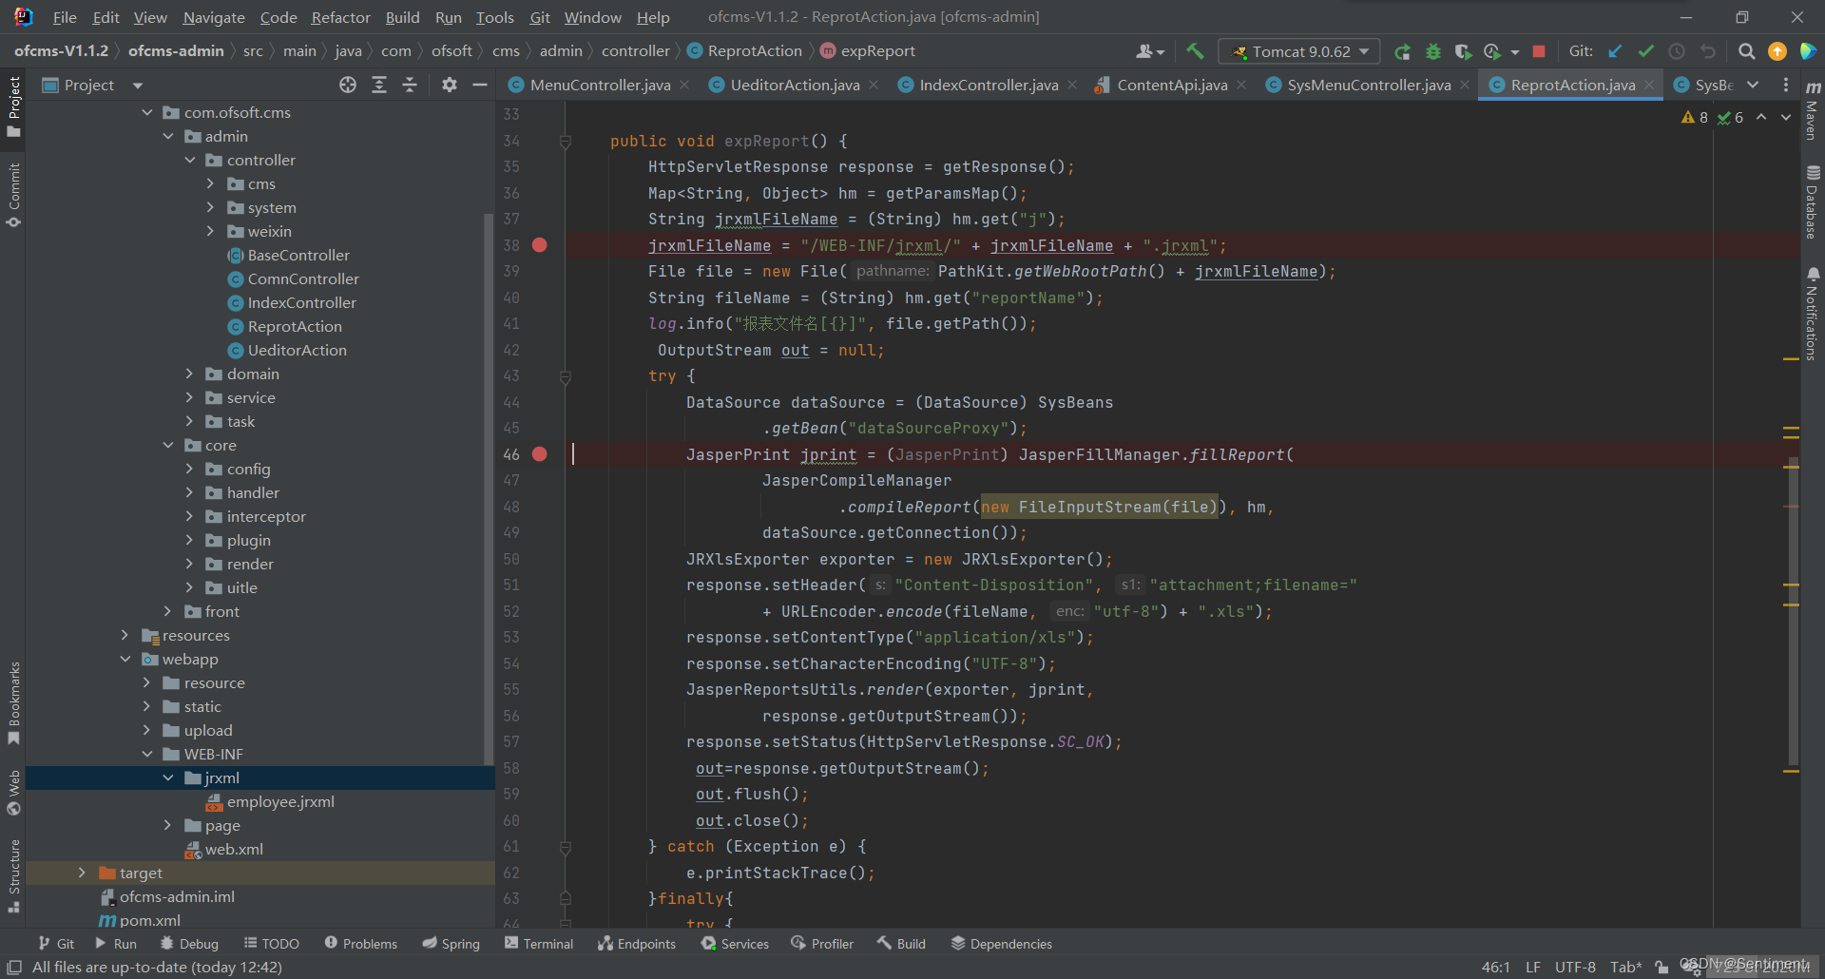Open the Endpoints tool window
1825x979 pixels.
click(x=637, y=943)
